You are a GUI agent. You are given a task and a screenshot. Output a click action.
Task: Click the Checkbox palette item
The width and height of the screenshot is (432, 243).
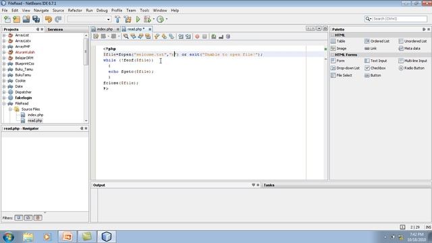(x=375, y=68)
